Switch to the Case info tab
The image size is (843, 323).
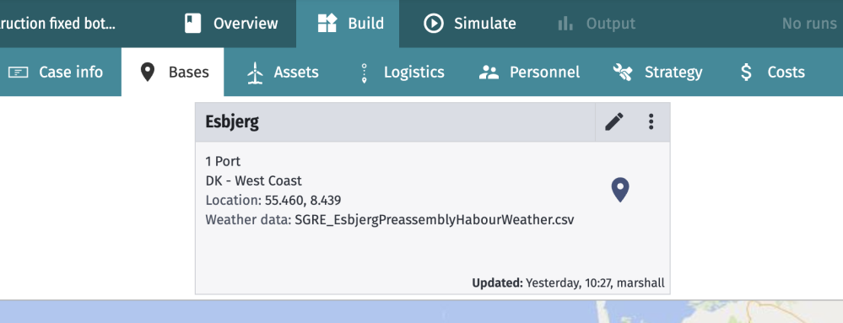(56, 72)
